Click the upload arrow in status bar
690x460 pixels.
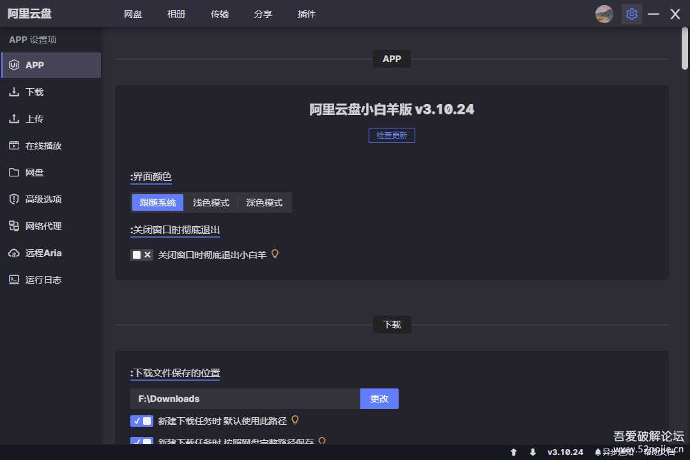(514, 452)
